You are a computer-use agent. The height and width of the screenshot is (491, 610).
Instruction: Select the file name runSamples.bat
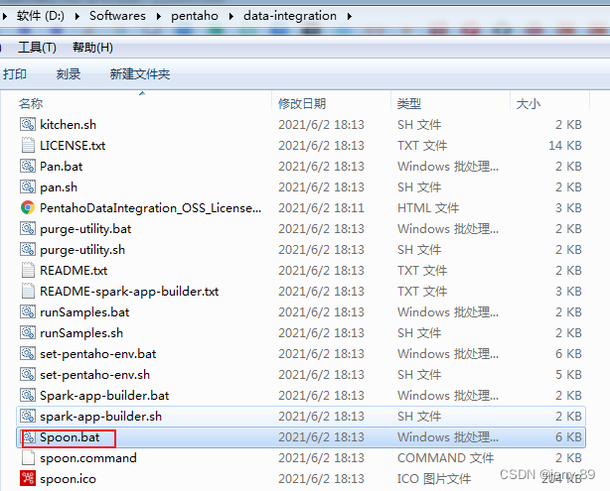84,312
